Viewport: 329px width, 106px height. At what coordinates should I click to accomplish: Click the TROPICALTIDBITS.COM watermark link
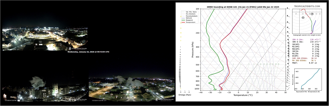[x=307, y=7]
